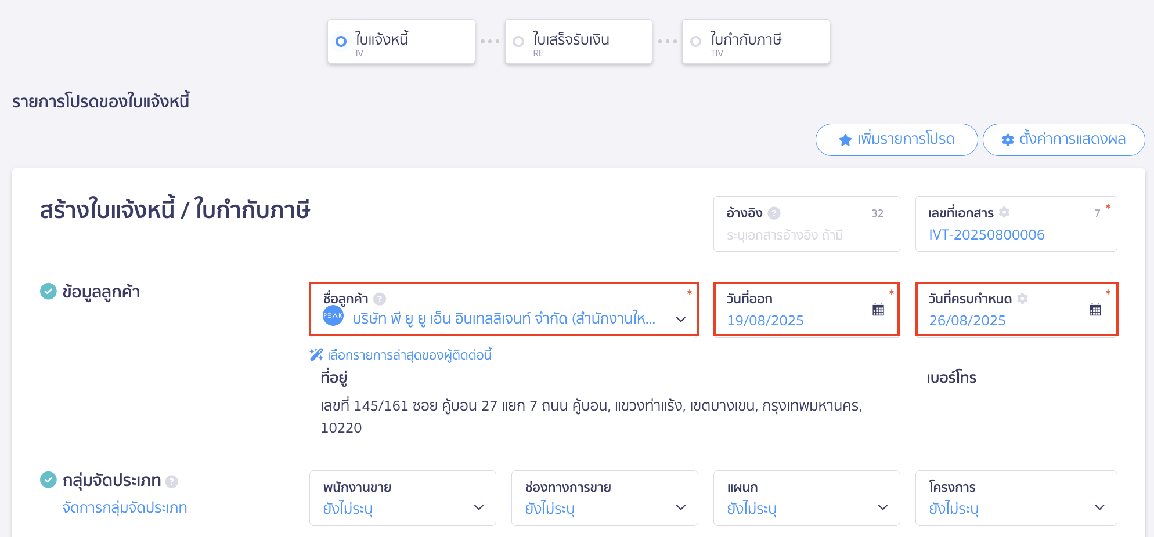Screen dimensions: 1154x537
Task: Open the calendar picker for วันที่ครบกำหนด
Action: (x=1095, y=309)
